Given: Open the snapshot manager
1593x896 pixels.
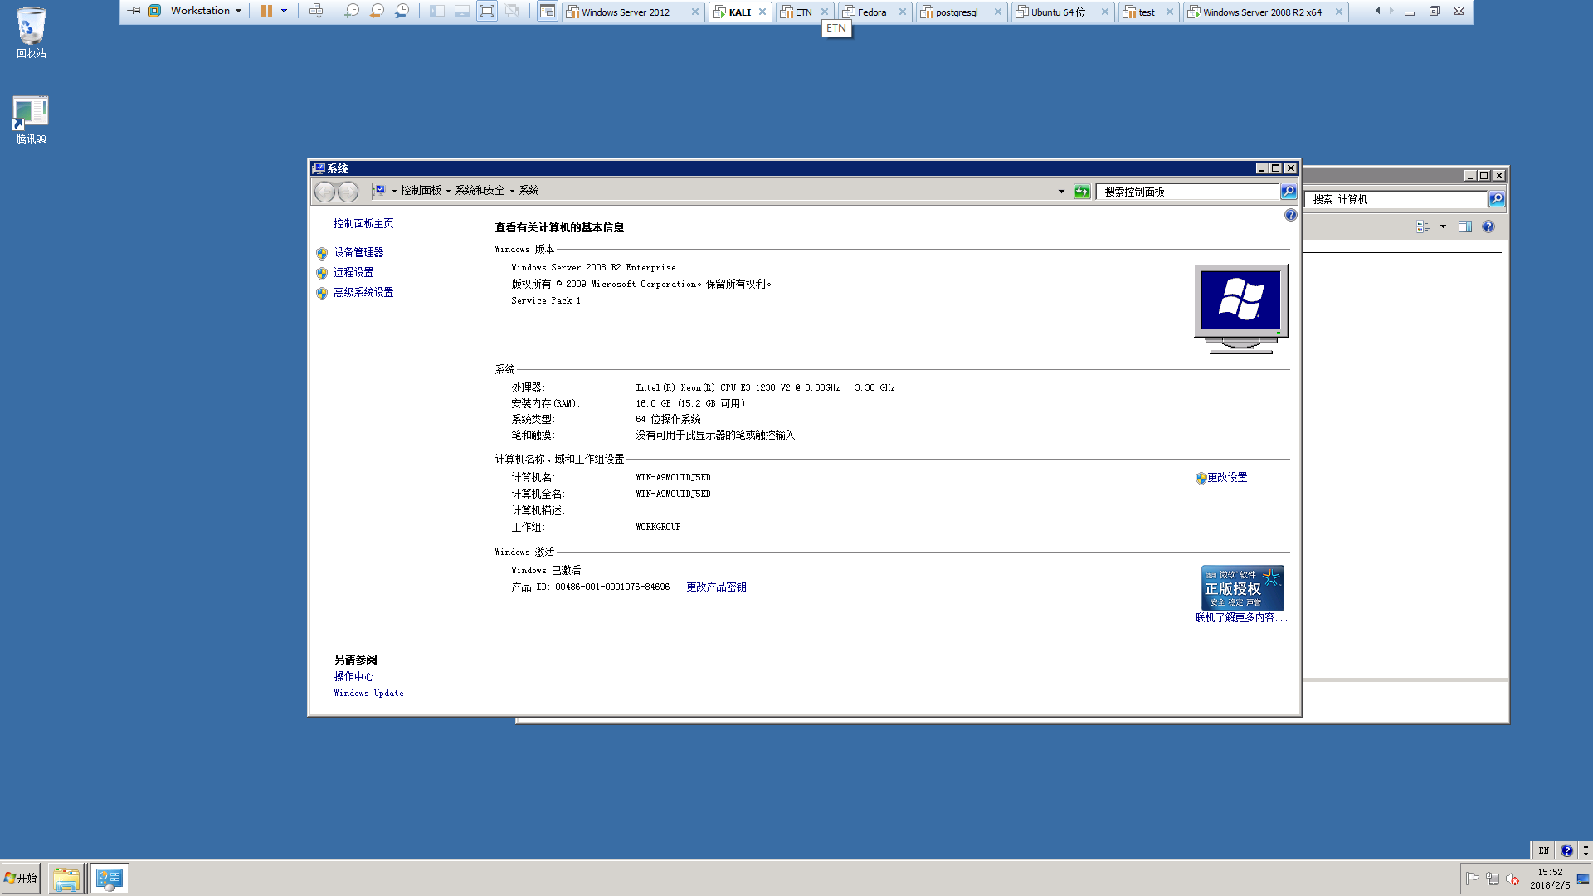Looking at the screenshot, I should coord(402,11).
